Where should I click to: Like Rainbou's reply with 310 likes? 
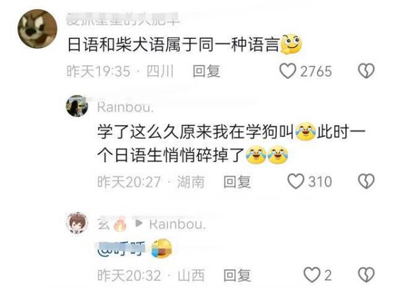pos(296,181)
